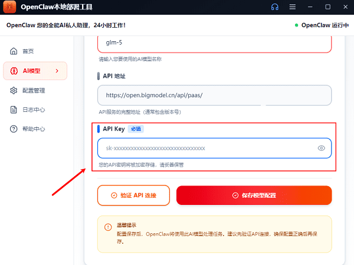Expand the AI模型 chevron arrow
This screenshot has width=354, height=265.
57,71
